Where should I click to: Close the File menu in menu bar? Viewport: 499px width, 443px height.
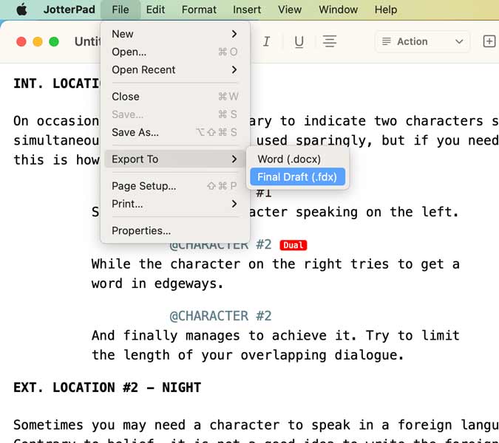coord(120,10)
